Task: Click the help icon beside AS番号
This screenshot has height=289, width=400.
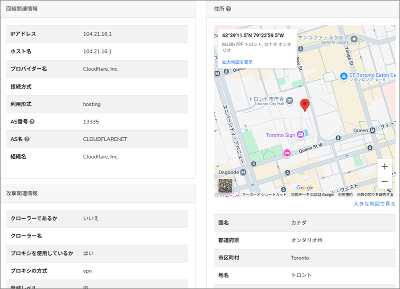Action: 32,122
